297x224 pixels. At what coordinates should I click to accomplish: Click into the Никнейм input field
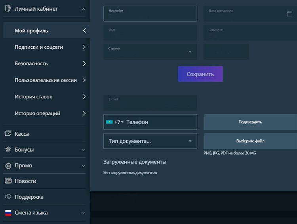150,14
